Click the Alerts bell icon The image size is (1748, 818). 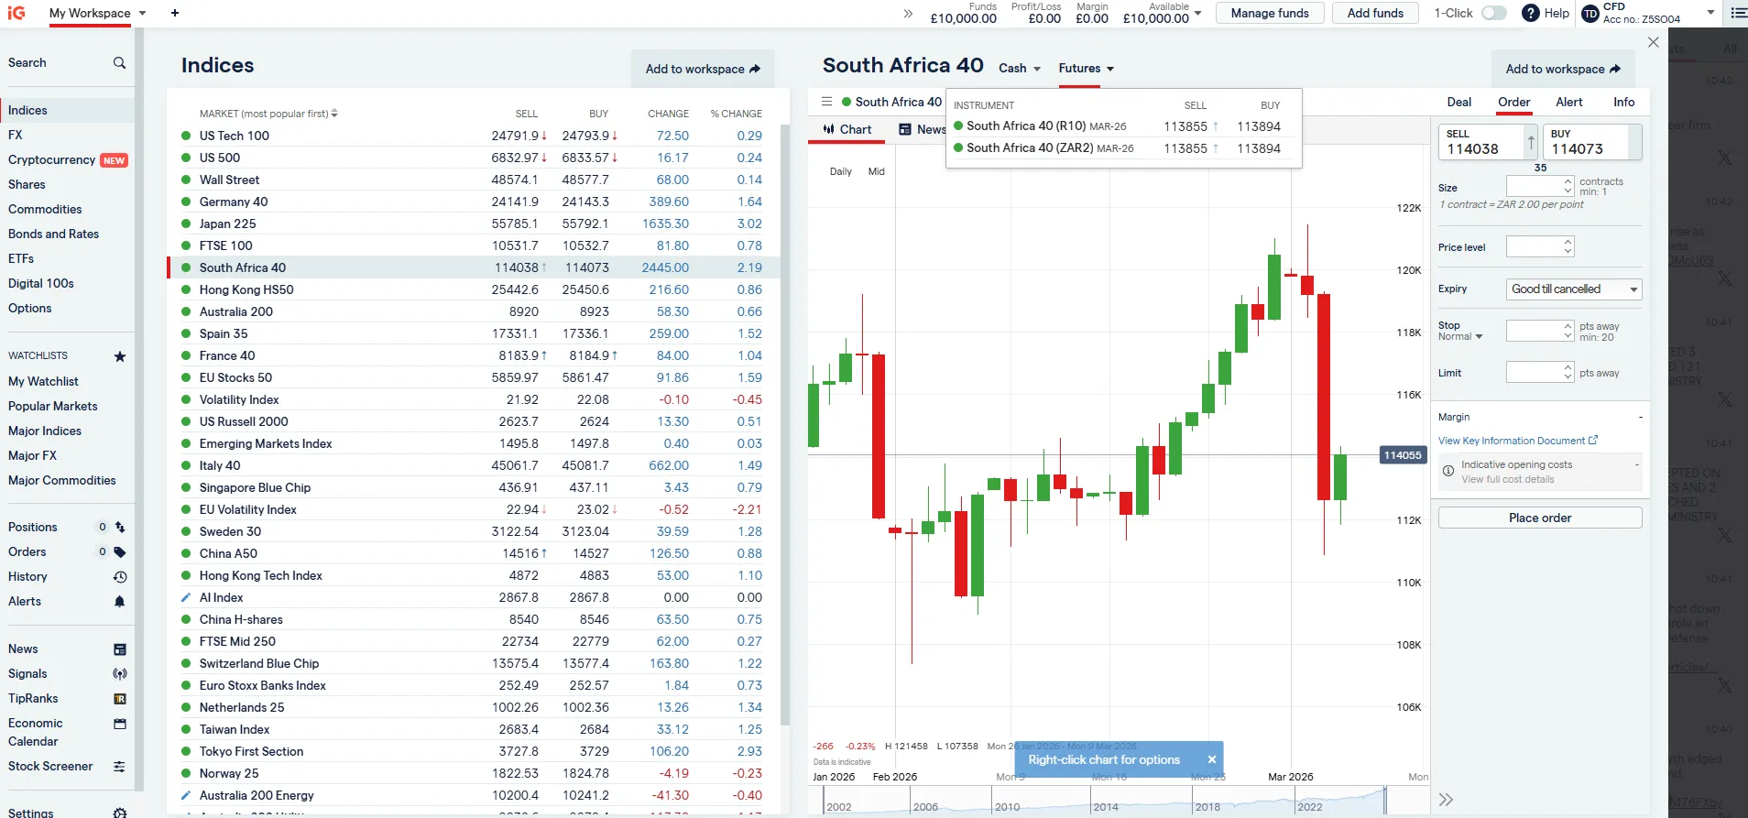click(119, 602)
